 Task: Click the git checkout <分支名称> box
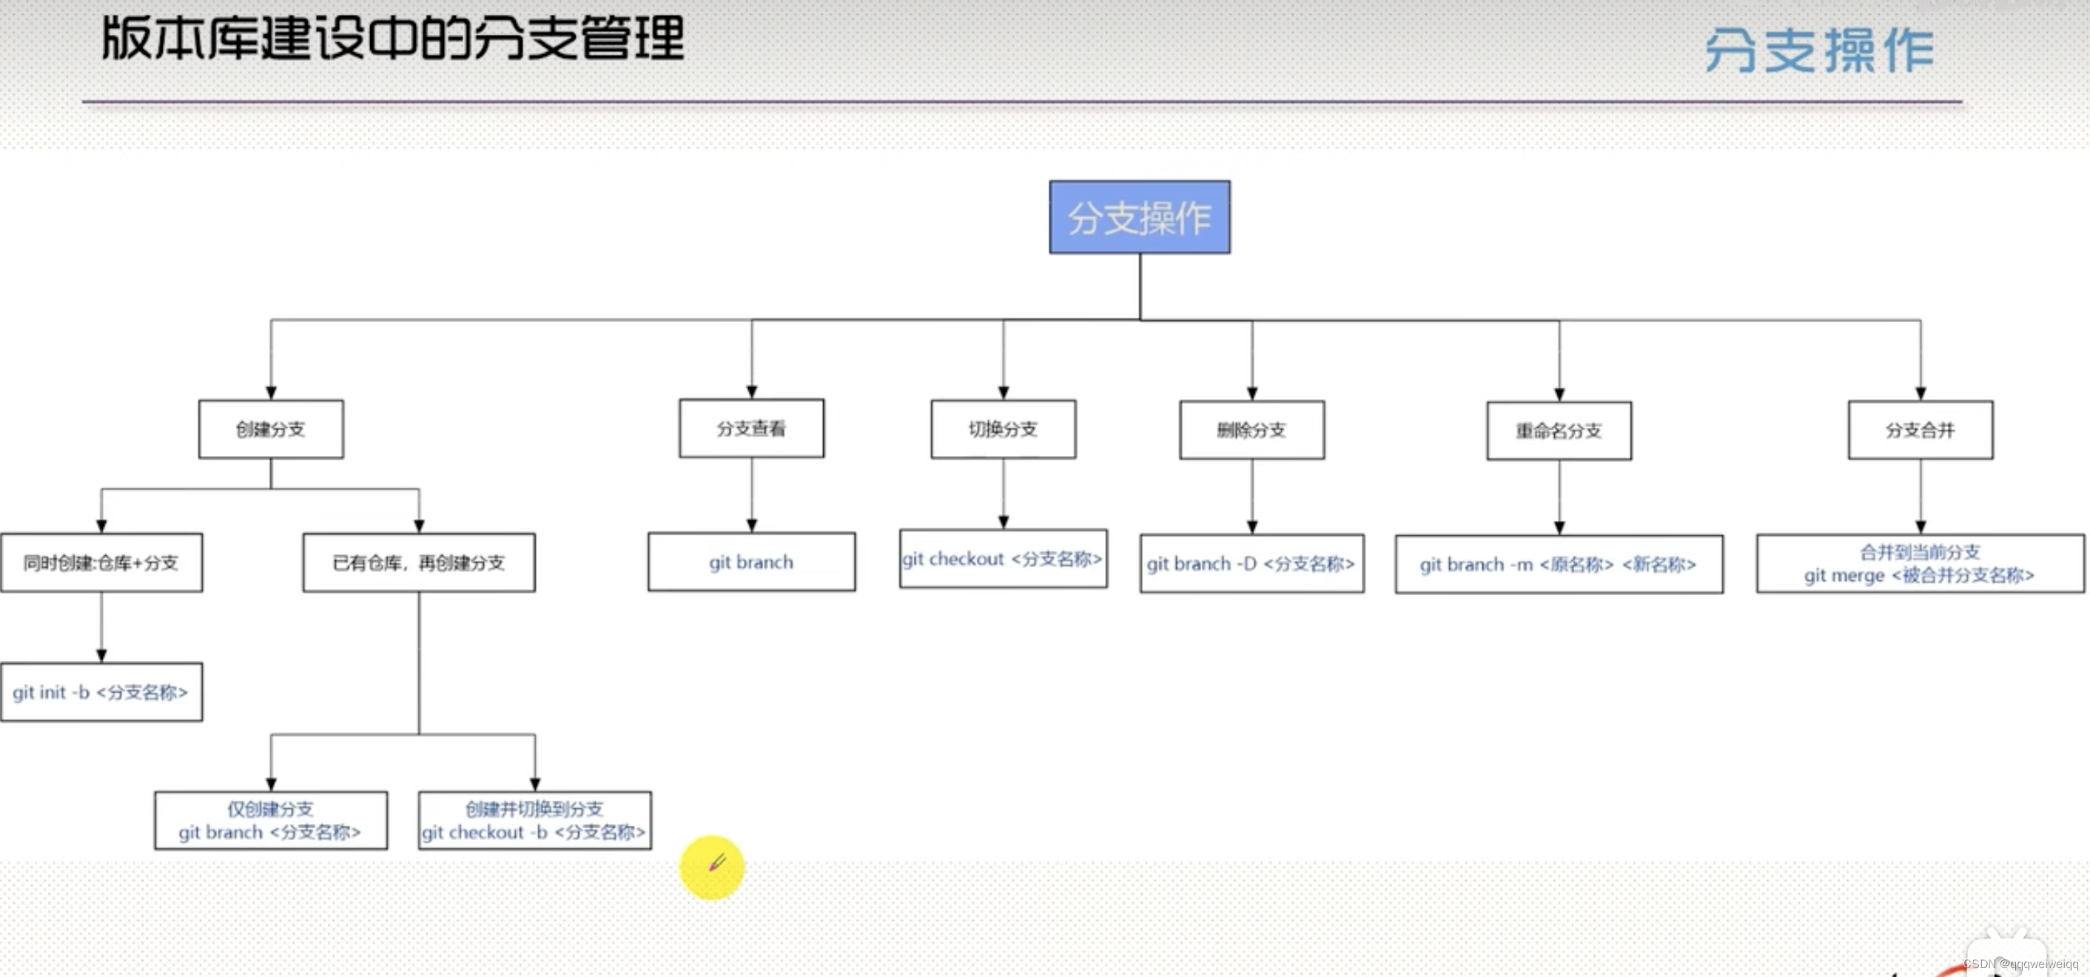(1003, 559)
